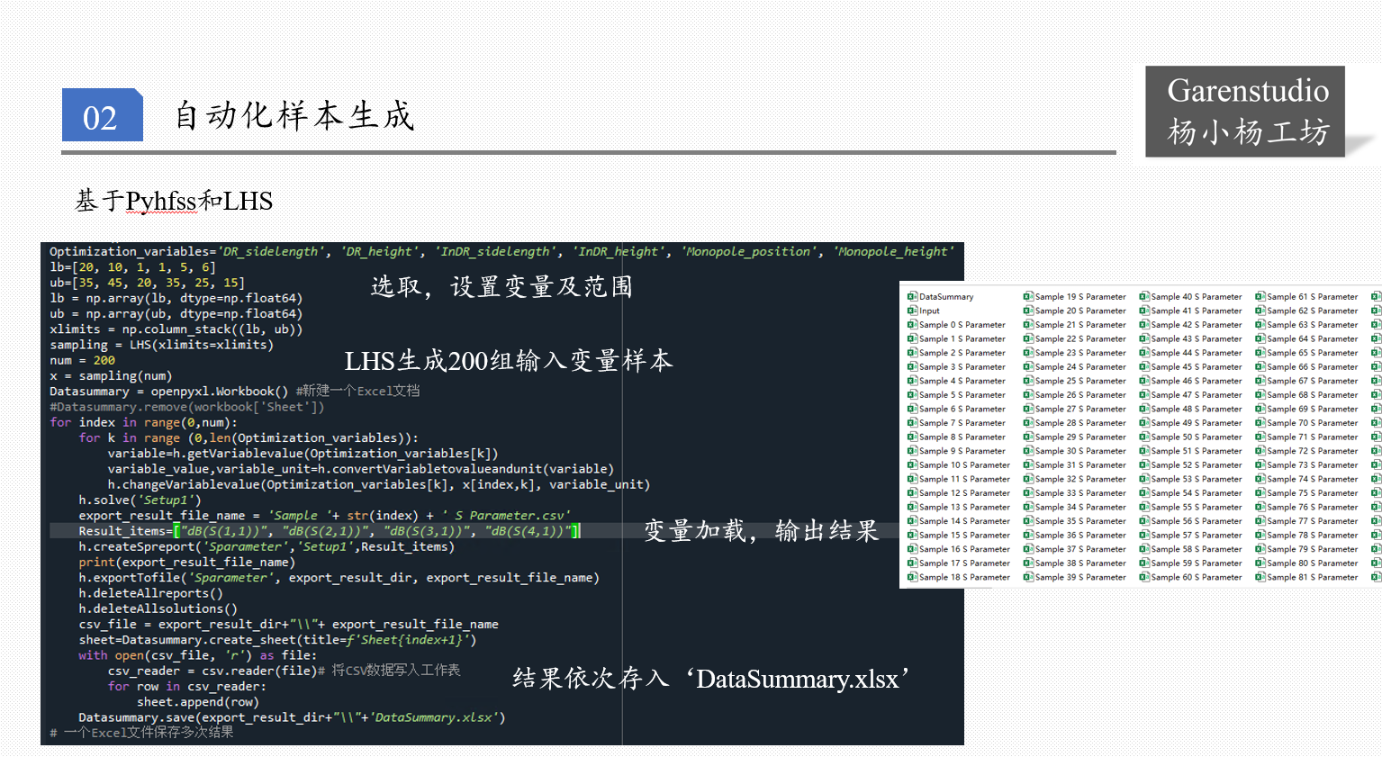
Task: Click the lb=[20, 10, 1, 1, 5, 6] line
Action: tap(132, 267)
